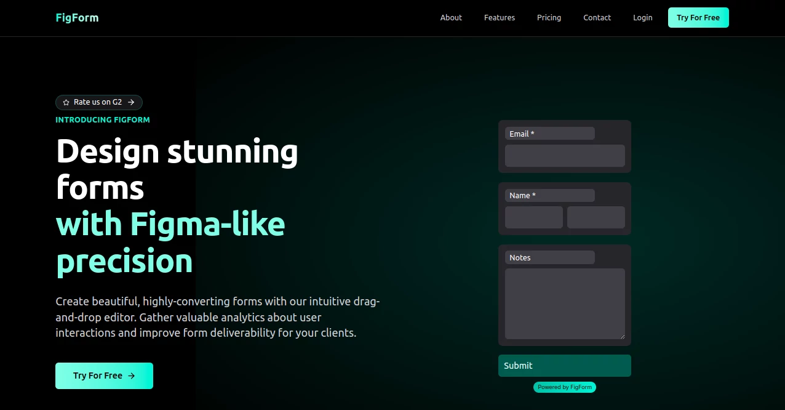The height and width of the screenshot is (410, 785).
Task: Click the resize handle of the Notes textarea
Action: pos(623,337)
